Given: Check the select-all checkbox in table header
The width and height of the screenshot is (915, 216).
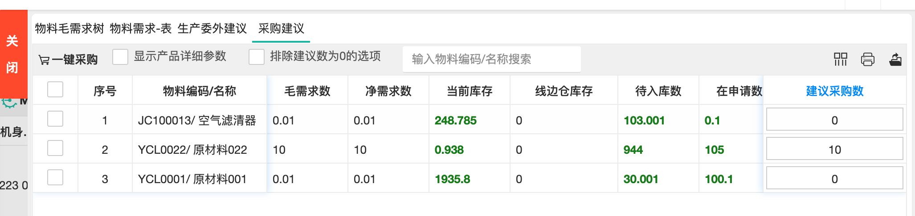Looking at the screenshot, I should pos(55,90).
